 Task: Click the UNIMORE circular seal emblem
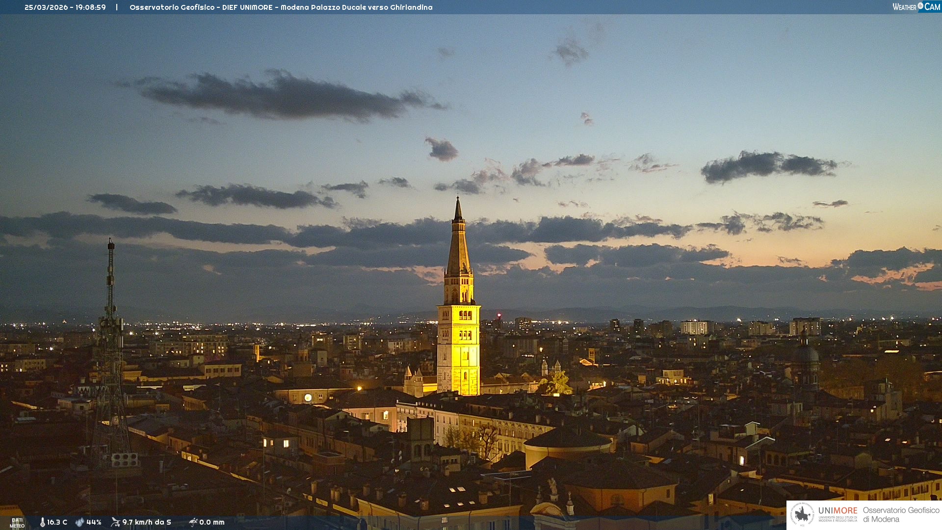[802, 514]
